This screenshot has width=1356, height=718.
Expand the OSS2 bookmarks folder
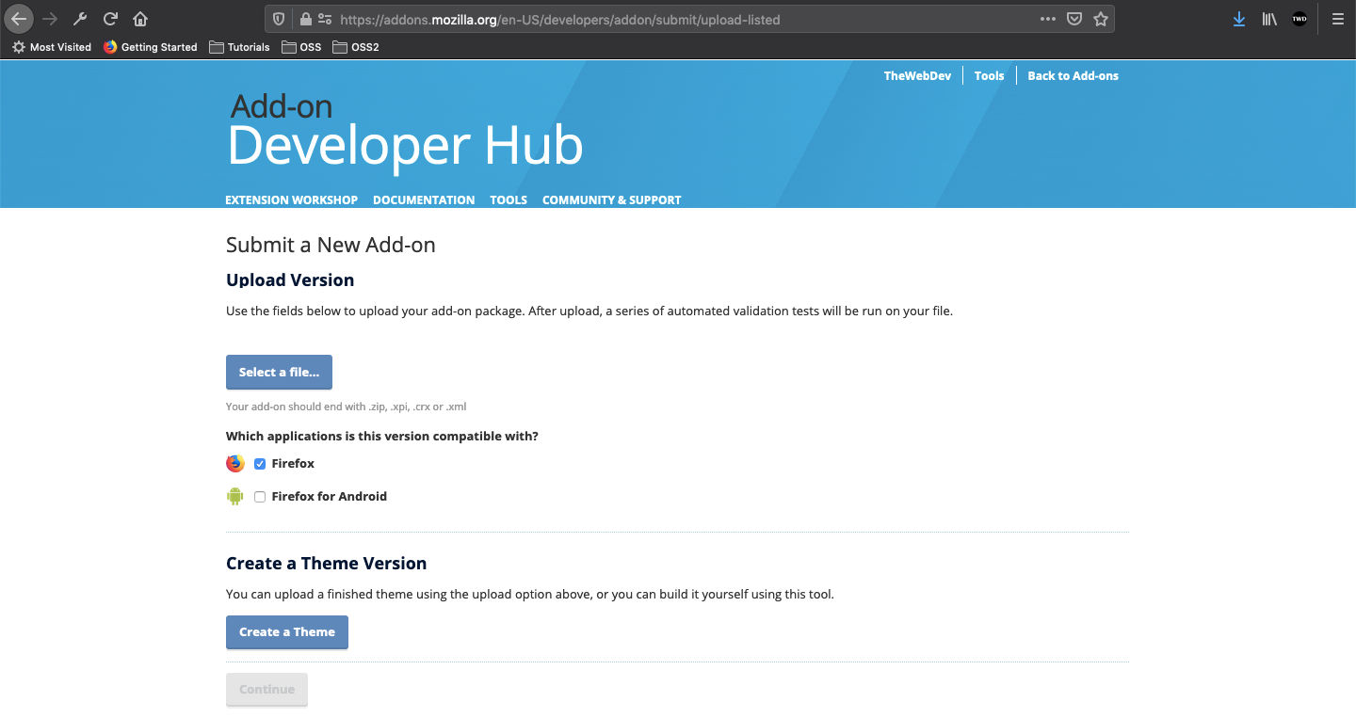(x=356, y=47)
